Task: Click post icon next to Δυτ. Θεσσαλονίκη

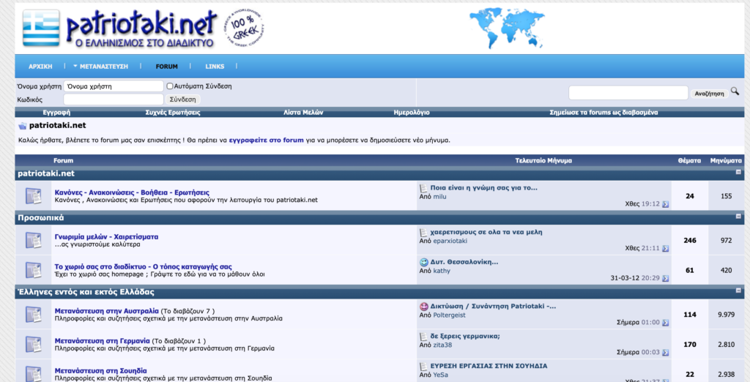Action: click(x=424, y=262)
